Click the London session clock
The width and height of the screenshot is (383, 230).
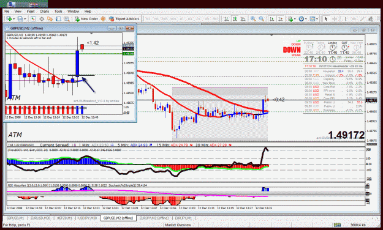click(x=332, y=48)
